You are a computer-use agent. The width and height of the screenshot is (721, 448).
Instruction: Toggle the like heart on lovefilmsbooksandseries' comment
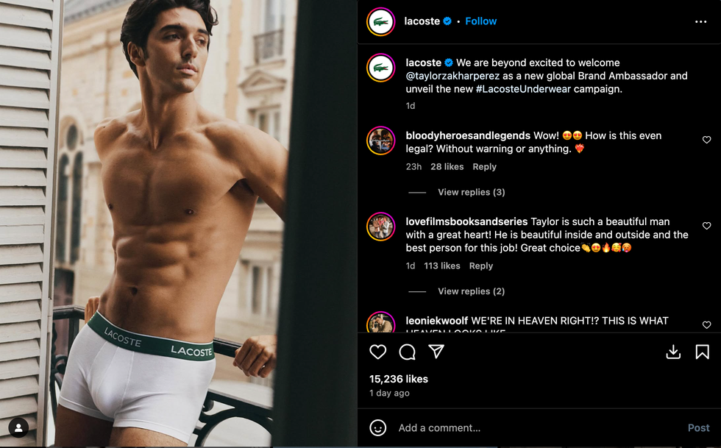[x=706, y=226]
